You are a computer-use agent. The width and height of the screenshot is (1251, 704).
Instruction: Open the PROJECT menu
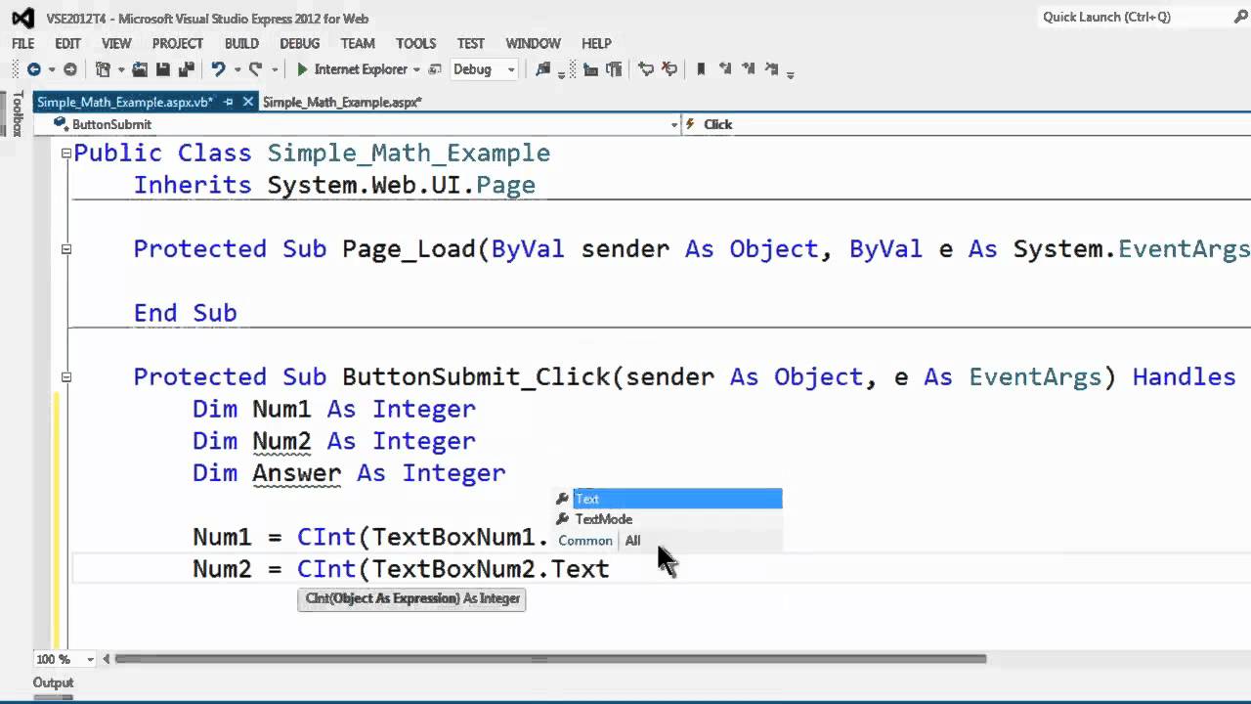[x=178, y=43]
